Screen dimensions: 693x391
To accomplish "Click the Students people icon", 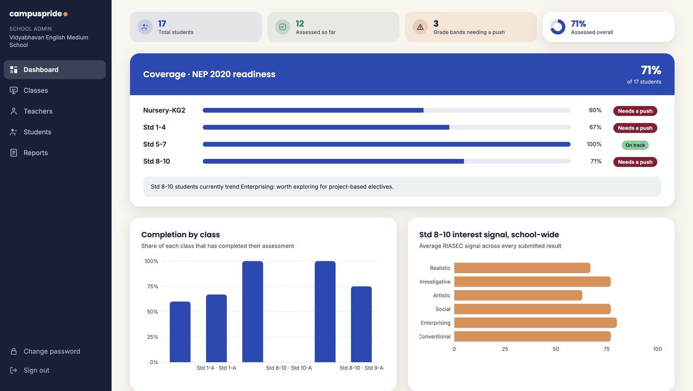I will pyautogui.click(x=14, y=132).
